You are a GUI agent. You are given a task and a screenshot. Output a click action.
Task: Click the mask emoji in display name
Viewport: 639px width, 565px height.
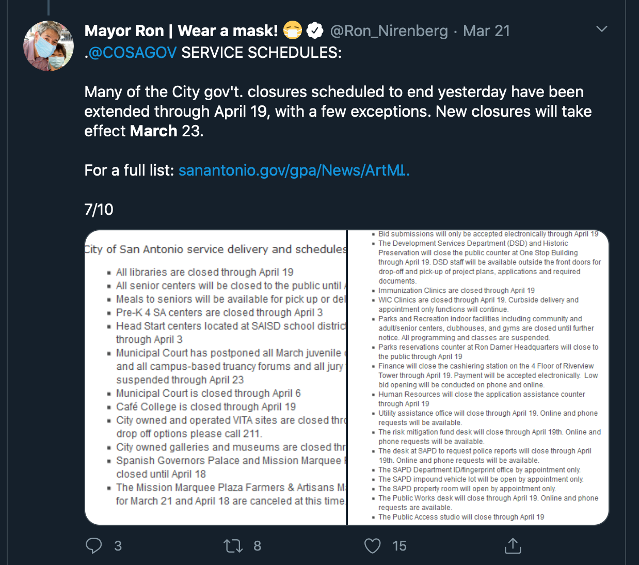point(293,31)
